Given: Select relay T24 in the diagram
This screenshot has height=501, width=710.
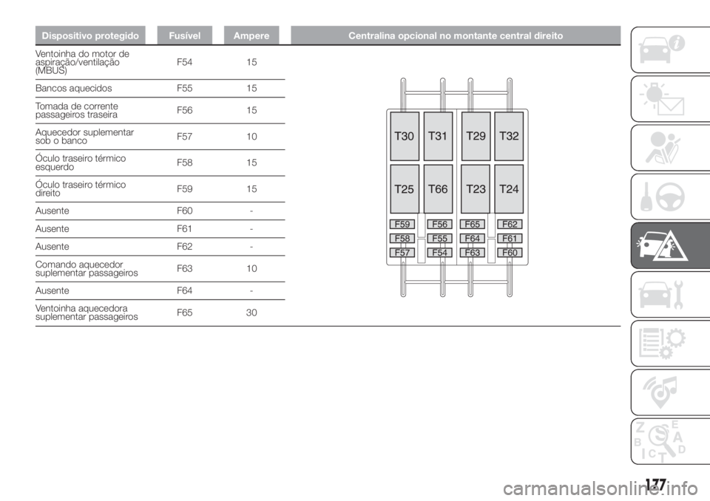Looking at the screenshot, I should point(509,188).
